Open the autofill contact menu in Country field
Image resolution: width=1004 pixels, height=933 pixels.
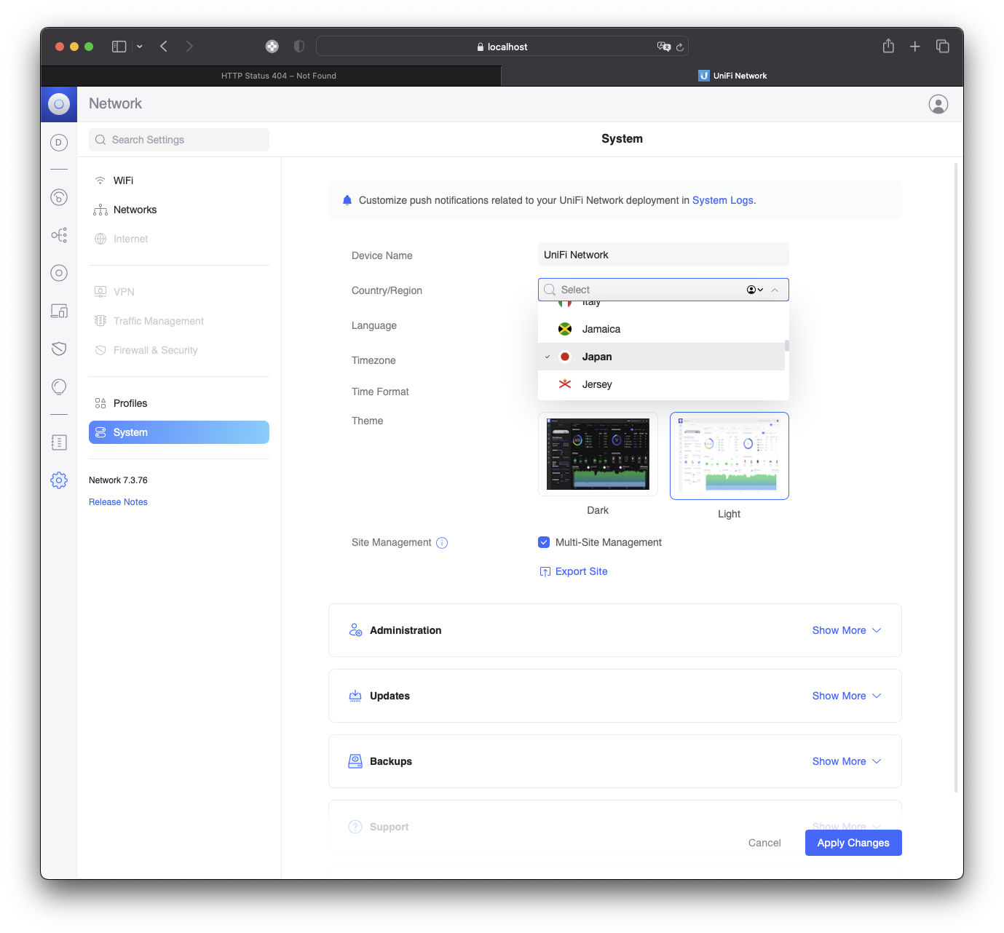pyautogui.click(x=755, y=290)
